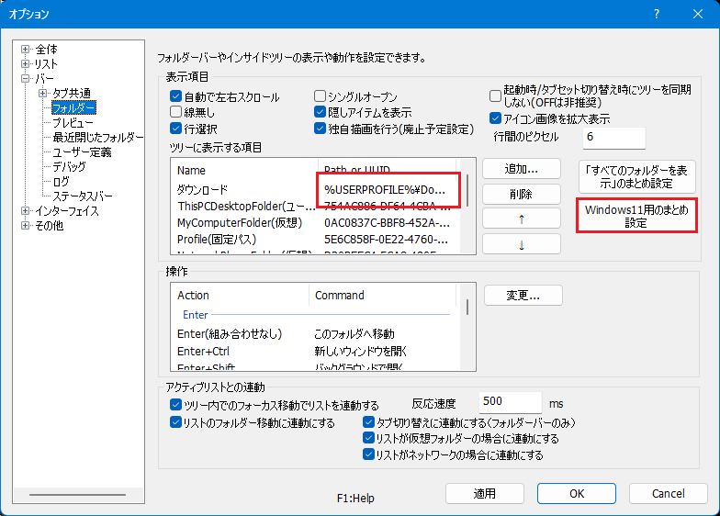
Task: Click the 反応速度 input field
Action: (x=510, y=402)
